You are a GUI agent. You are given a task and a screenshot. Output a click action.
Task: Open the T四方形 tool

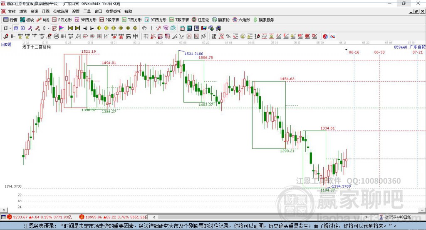(132, 20)
